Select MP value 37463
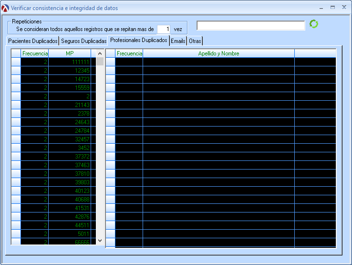The image size is (352, 265). point(70,165)
